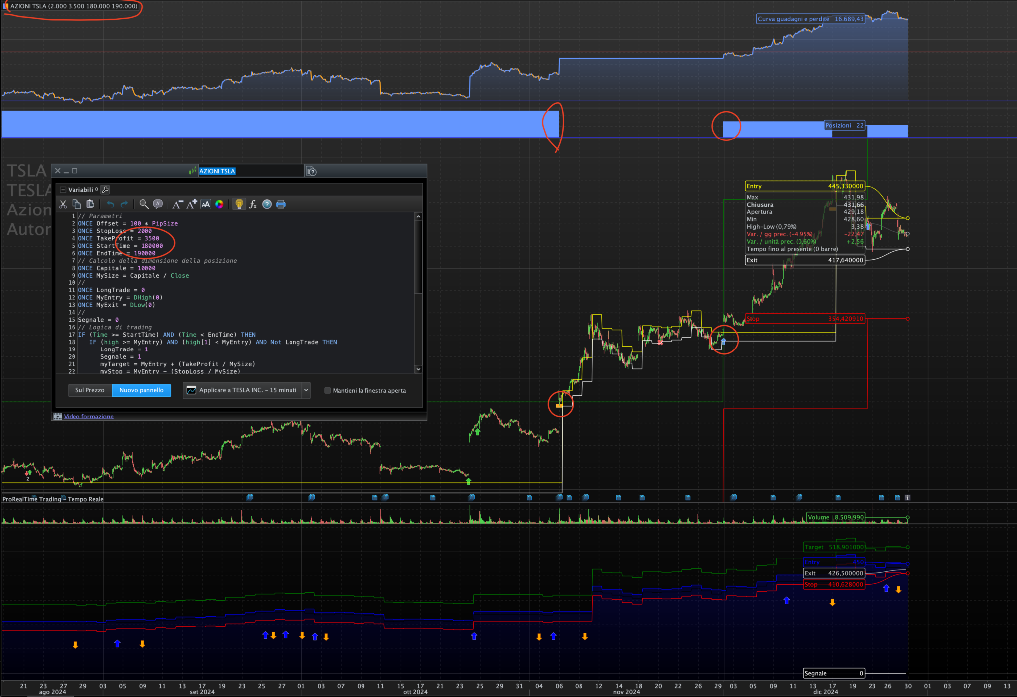The width and height of the screenshot is (1017, 697).
Task: Select the 'Sul Prezzo' option
Action: tap(90, 390)
